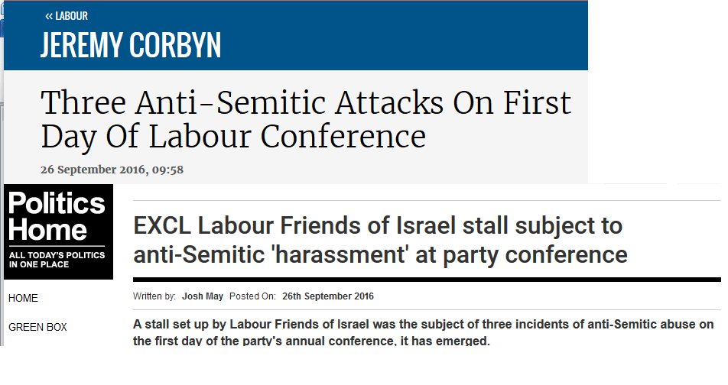728x385 pixels.
Task: Click 'All today's politics in one place' tagline
Action: point(57,260)
